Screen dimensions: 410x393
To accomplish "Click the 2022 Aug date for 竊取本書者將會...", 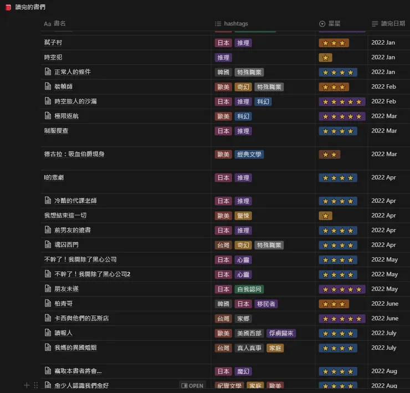I will point(384,371).
